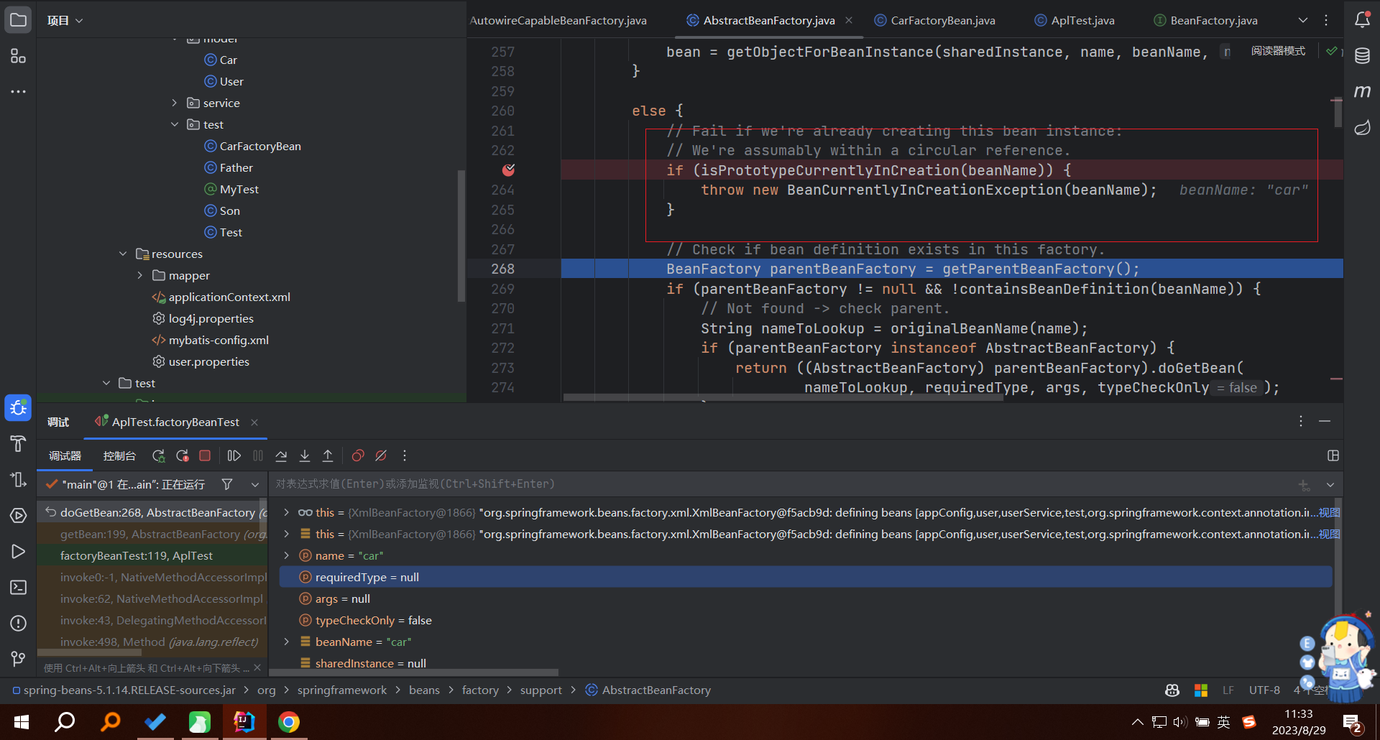1380x740 pixels.
Task: Open debug panel options menu
Action: (x=1300, y=421)
